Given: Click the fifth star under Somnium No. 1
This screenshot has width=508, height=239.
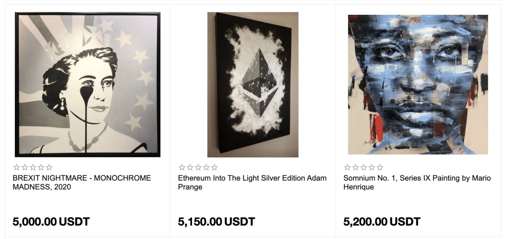Looking at the screenshot, I should tap(380, 168).
